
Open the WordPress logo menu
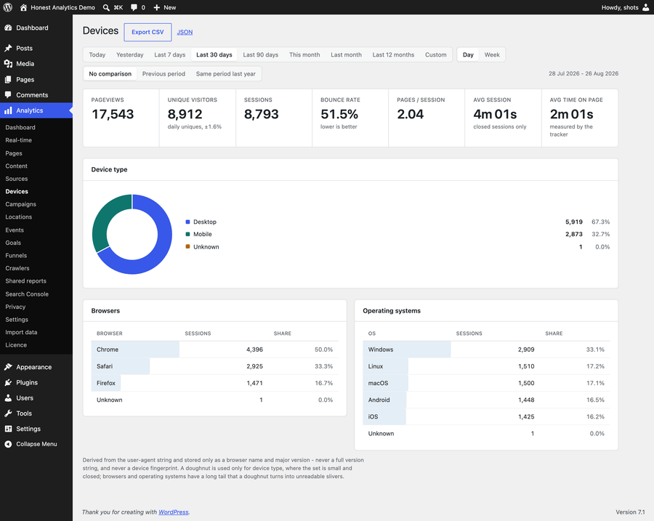tap(7, 7)
